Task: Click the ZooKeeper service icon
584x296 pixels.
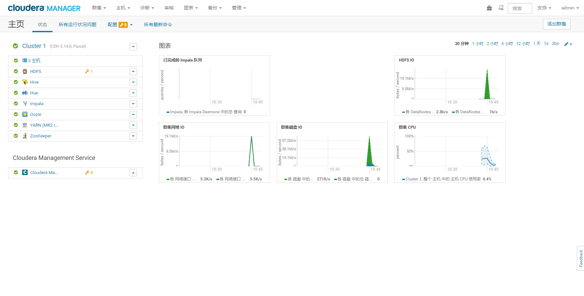Action: (x=25, y=136)
